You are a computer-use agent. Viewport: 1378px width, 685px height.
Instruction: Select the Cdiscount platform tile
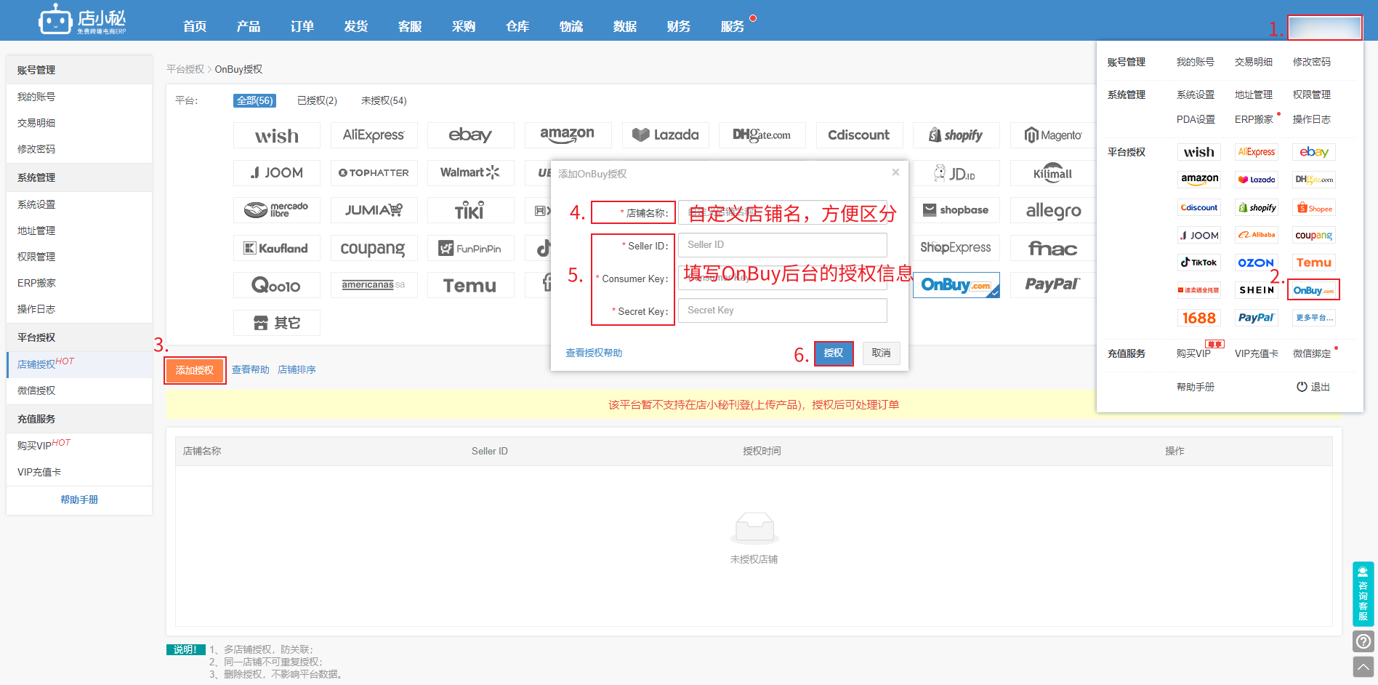coord(859,135)
